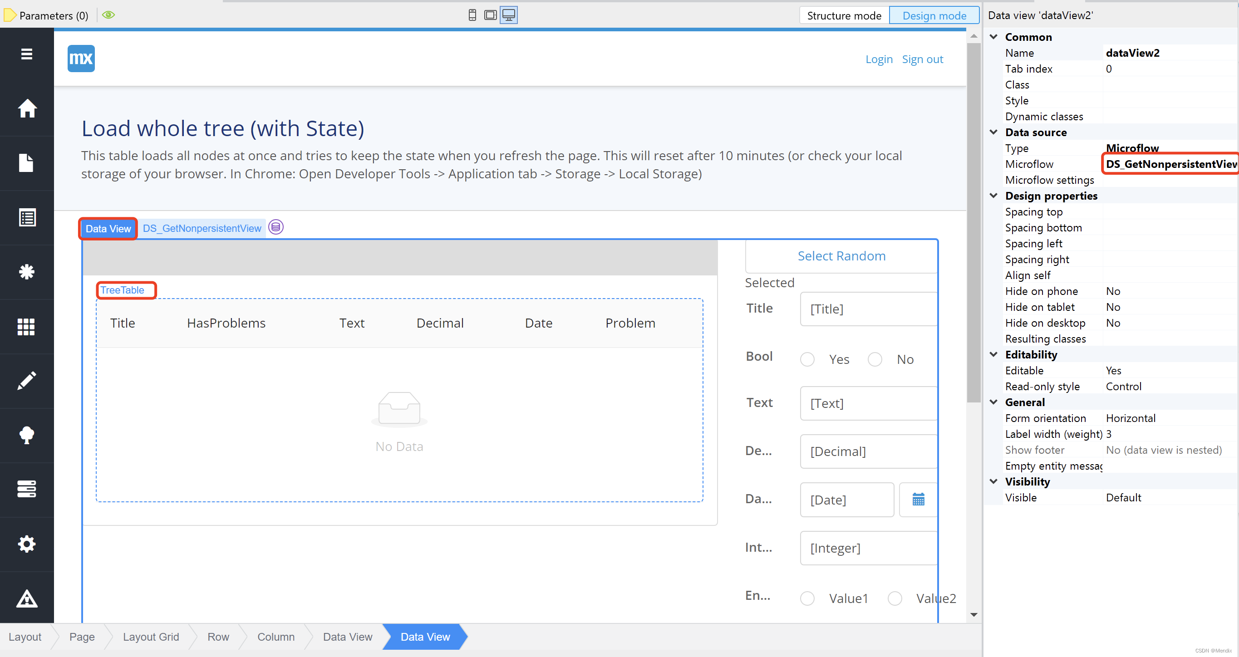Select the Problem column header
1239x657 pixels.
[x=630, y=323]
